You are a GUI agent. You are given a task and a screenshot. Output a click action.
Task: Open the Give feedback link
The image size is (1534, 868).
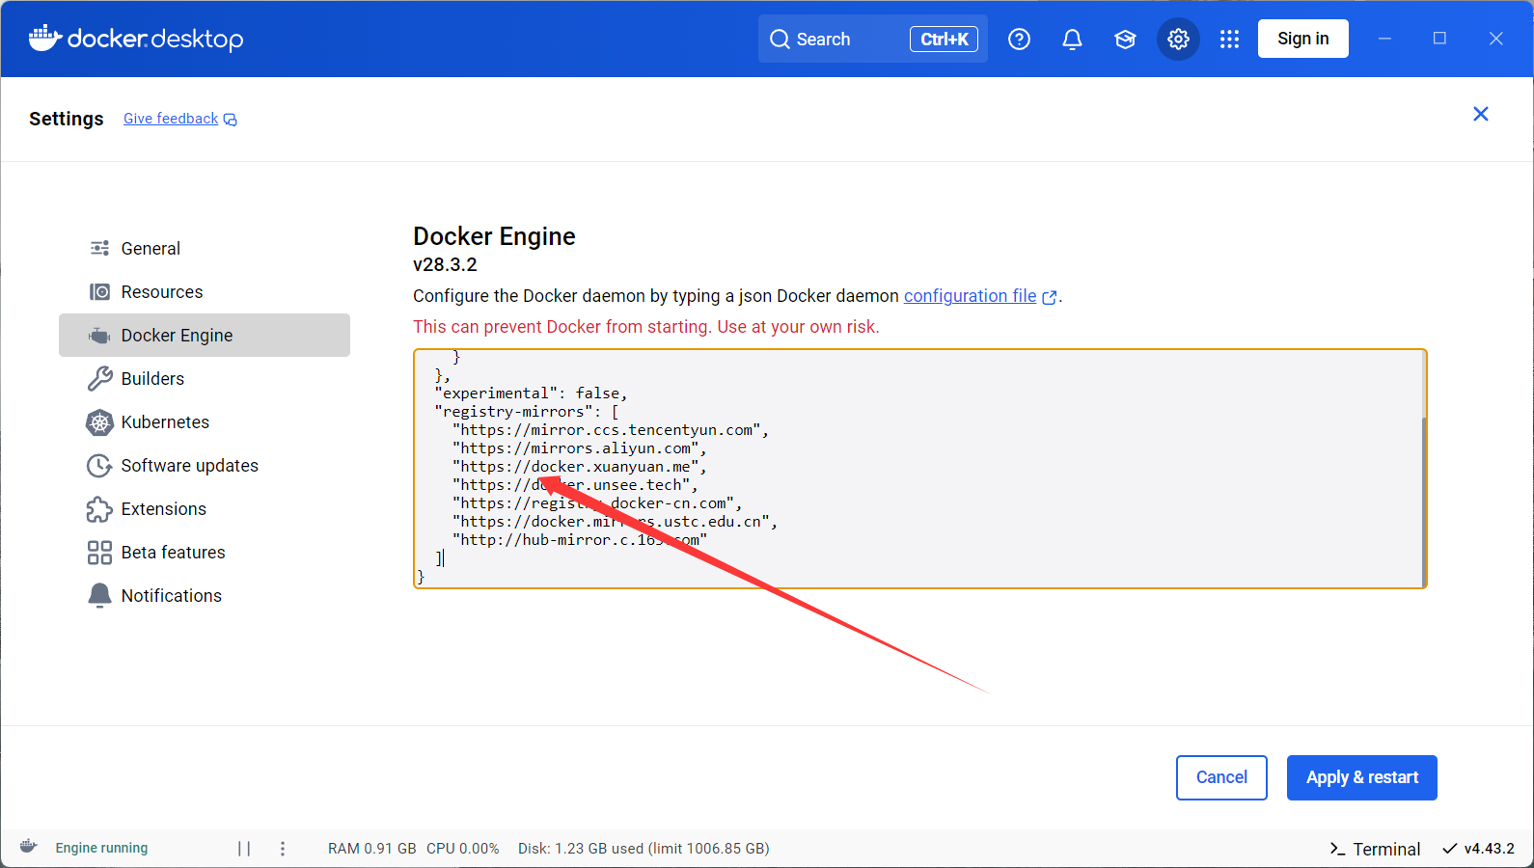point(171,119)
